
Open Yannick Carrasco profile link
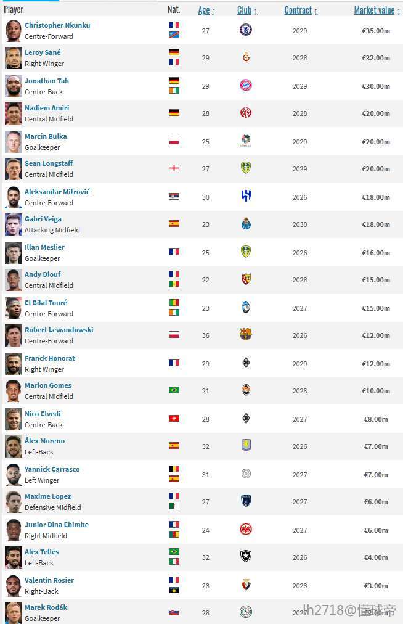[x=52, y=469]
